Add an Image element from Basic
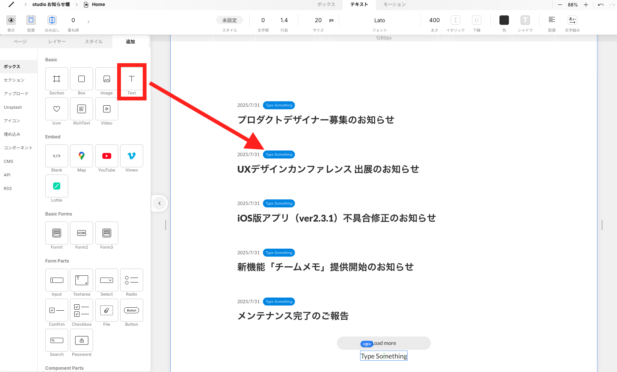This screenshot has height=372, width=617. point(107,79)
